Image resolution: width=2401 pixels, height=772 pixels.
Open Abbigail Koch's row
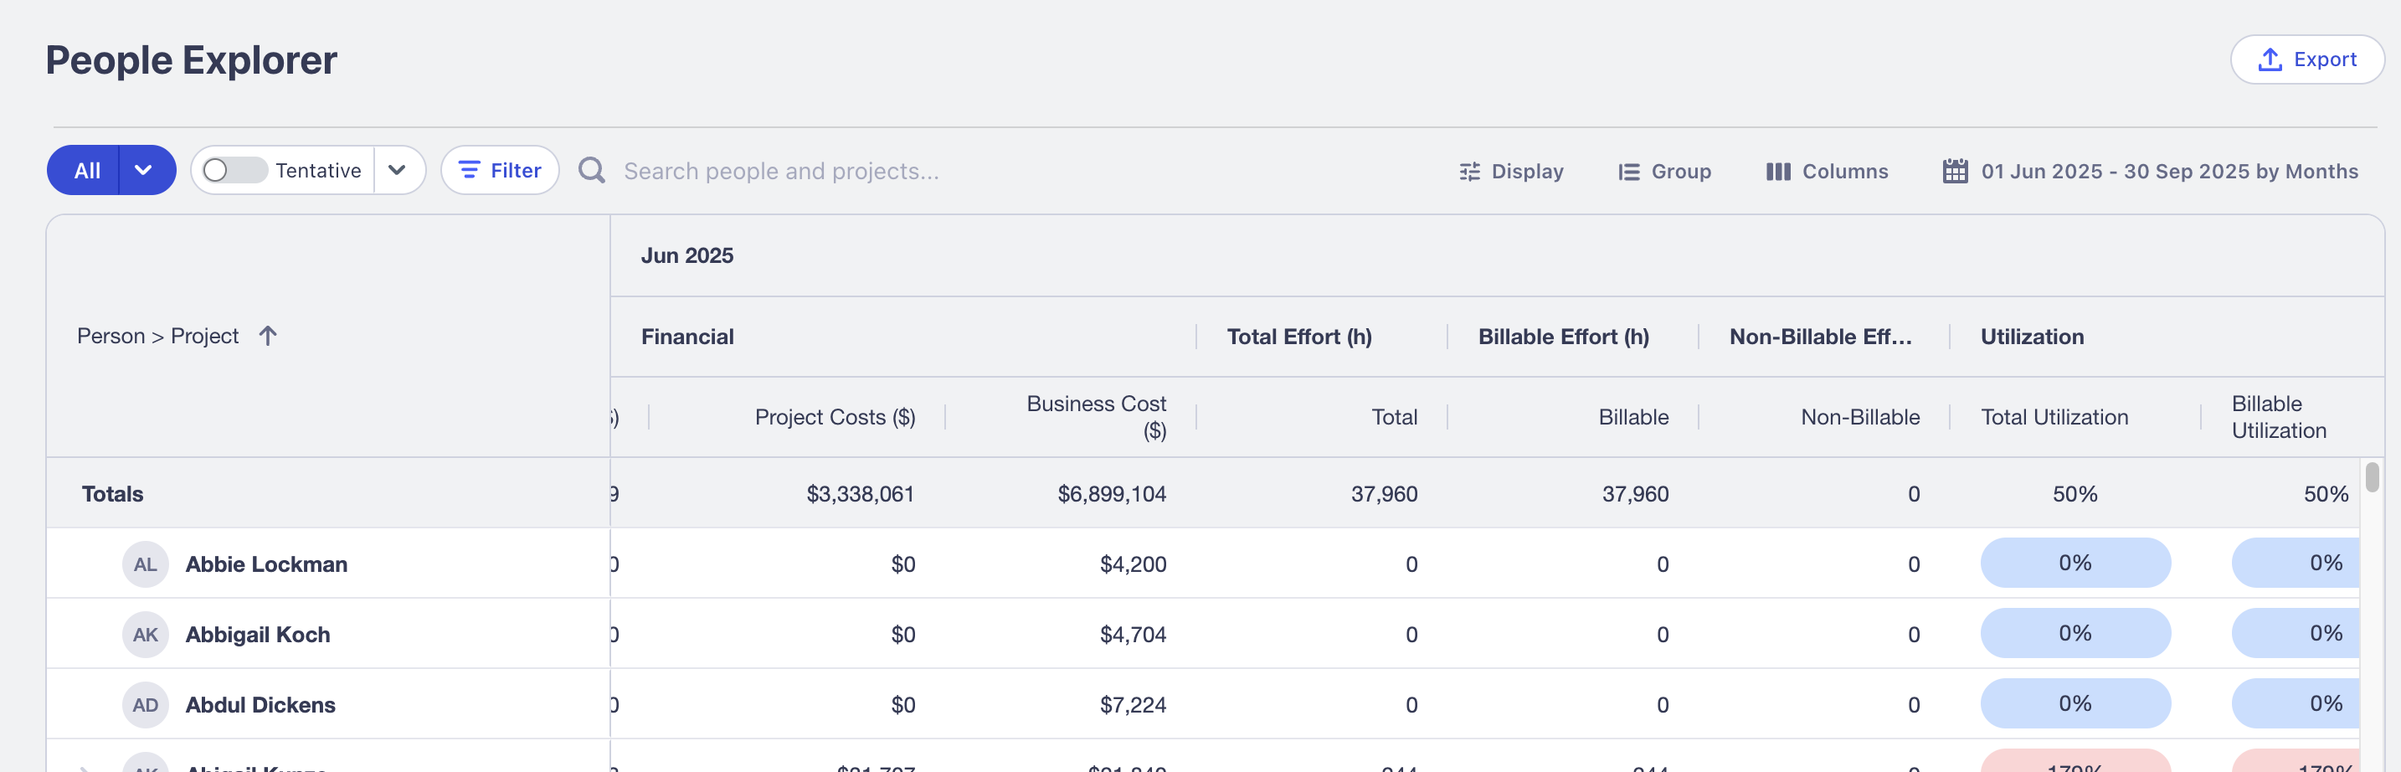[x=257, y=634]
